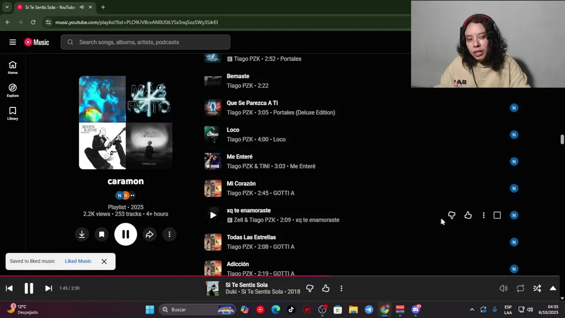Open Duki artist link in player bar
This screenshot has height=318, width=565.
click(x=231, y=291)
